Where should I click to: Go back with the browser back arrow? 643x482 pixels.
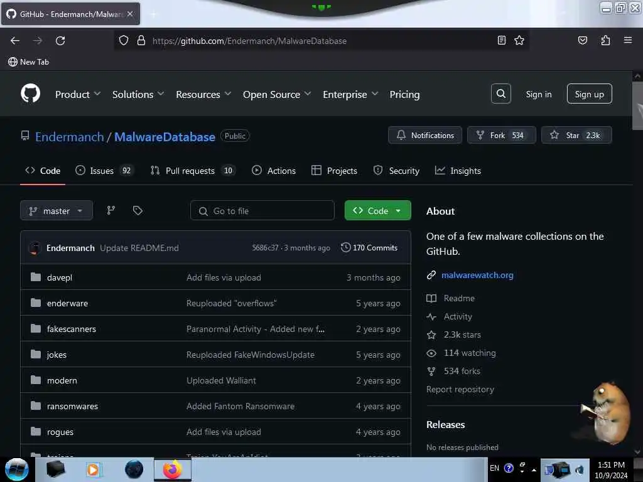pyautogui.click(x=15, y=41)
